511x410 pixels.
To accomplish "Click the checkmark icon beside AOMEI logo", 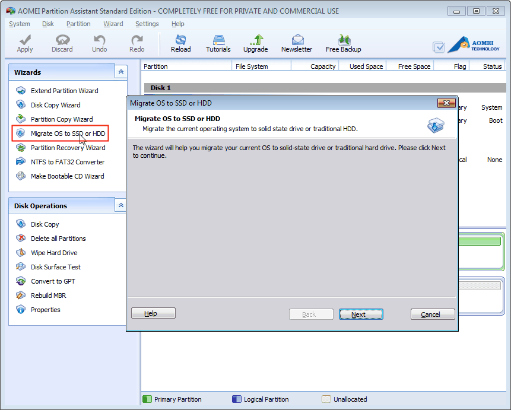I will 439,47.
